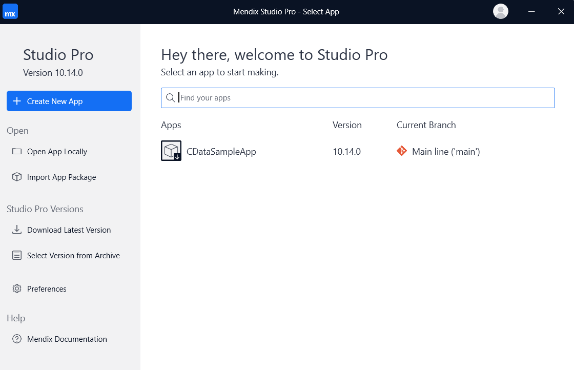Image resolution: width=574 pixels, height=370 pixels.
Task: Click the Select Version archive list icon
Action: 17,256
